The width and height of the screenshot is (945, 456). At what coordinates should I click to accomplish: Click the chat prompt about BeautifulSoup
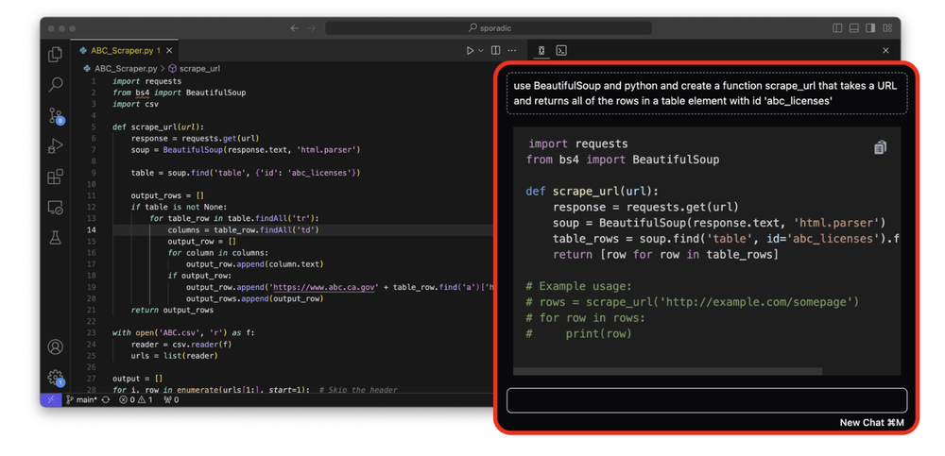(x=706, y=93)
